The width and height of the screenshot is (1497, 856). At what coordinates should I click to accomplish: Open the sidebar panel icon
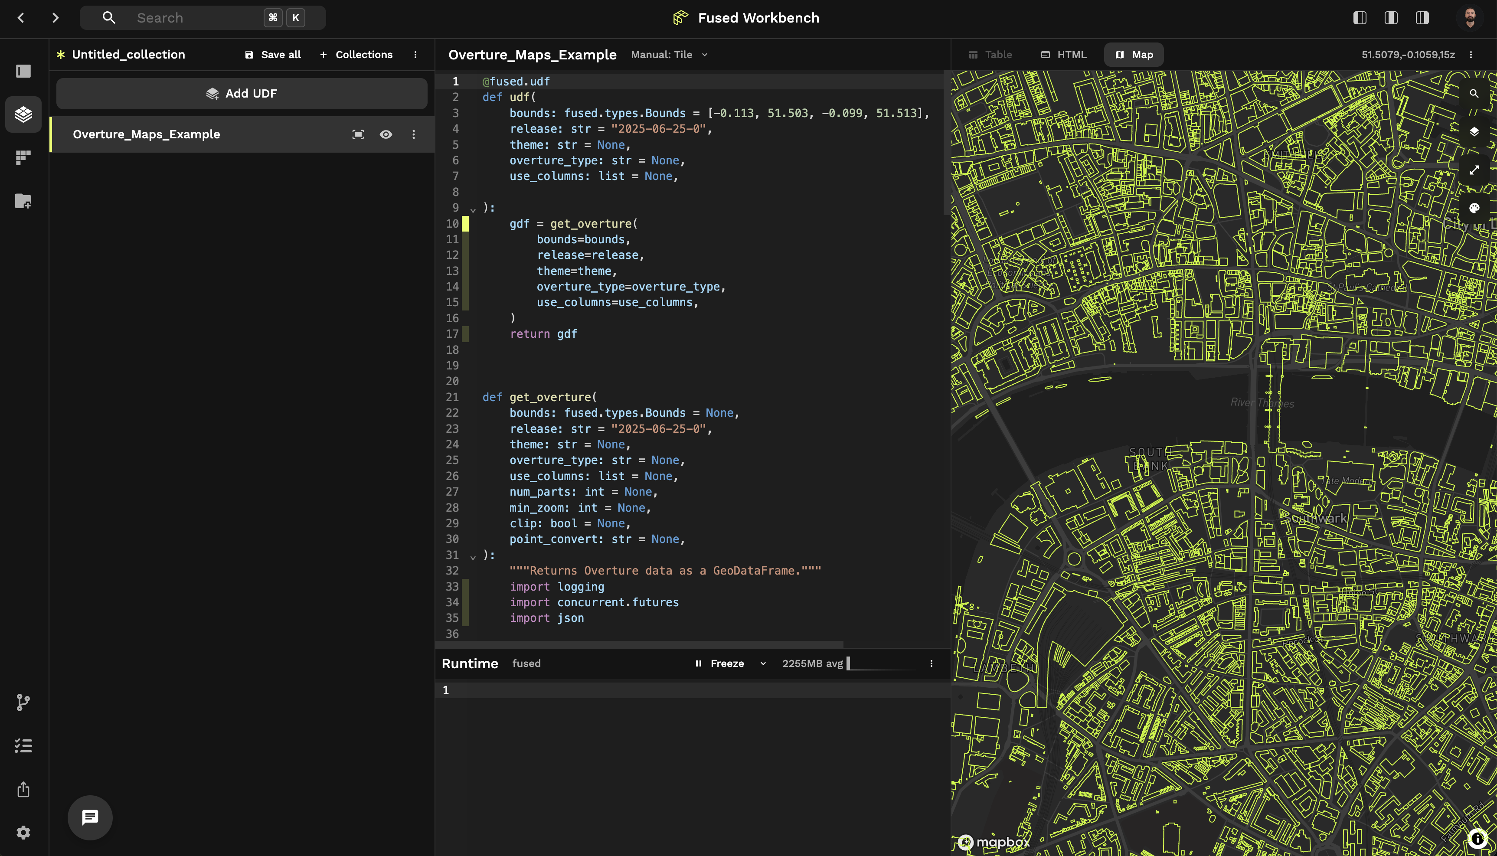pyautogui.click(x=23, y=71)
